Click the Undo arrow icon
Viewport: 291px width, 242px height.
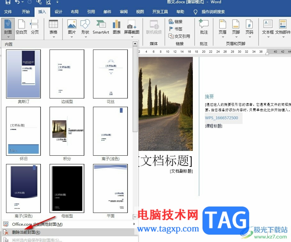tap(17, 2)
